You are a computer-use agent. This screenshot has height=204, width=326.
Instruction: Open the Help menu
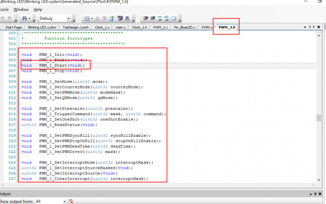(x=38, y=9)
